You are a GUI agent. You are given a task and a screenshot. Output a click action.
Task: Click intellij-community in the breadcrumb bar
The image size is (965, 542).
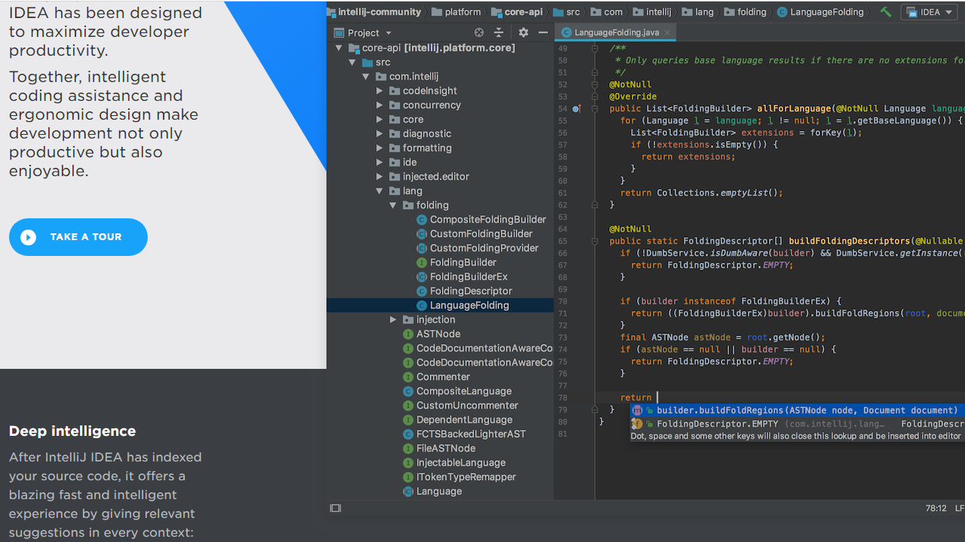tap(379, 12)
